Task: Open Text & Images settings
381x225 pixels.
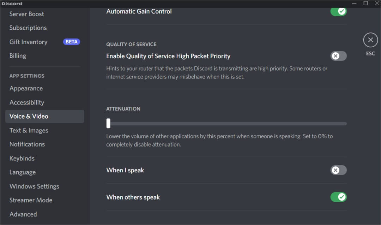Action: coord(29,130)
